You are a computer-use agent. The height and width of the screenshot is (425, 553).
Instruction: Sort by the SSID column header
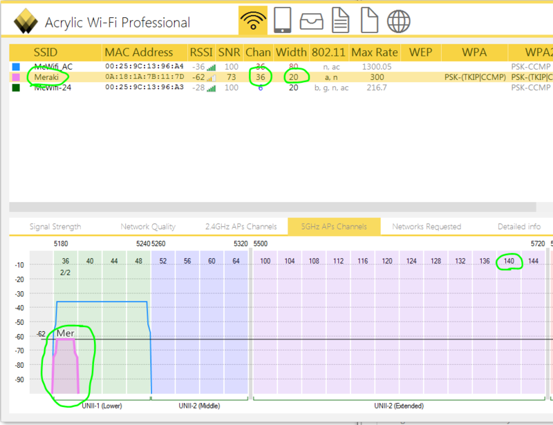(46, 52)
